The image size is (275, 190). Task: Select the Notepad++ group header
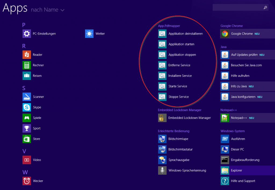click(229, 110)
